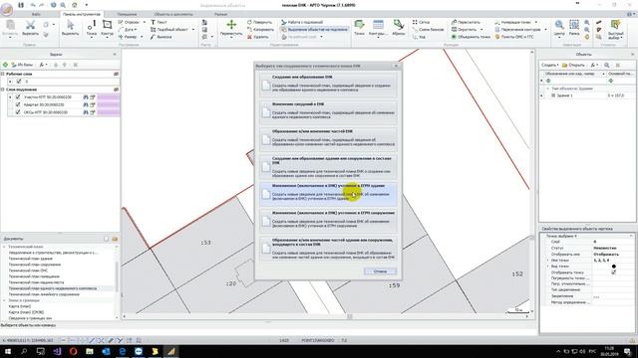Screen dimensions: 638x358
Task: Choose Изменение учтенного в ЕГРН здания option
Action: (328, 193)
